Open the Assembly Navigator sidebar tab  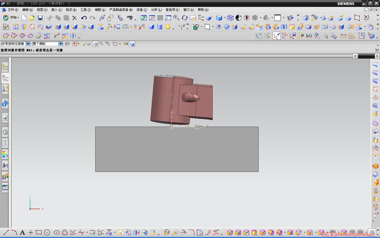point(5,67)
